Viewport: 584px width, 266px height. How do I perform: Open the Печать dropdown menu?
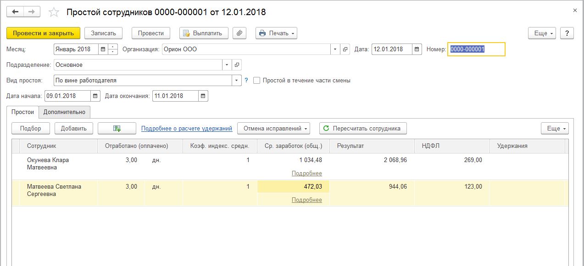pyautogui.click(x=276, y=33)
